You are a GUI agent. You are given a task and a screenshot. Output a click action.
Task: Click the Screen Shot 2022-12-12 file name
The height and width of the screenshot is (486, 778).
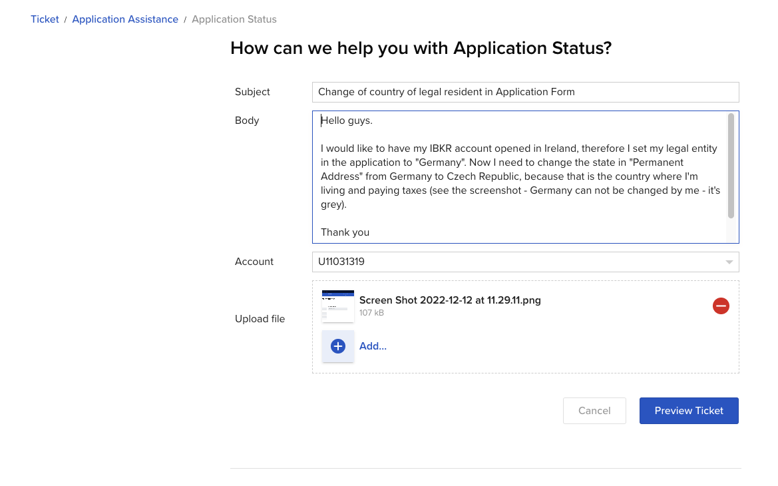click(x=450, y=300)
